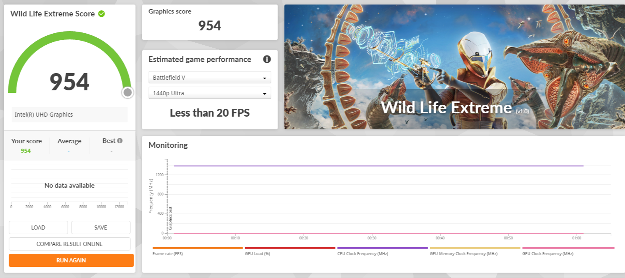This screenshot has height=278, width=625.
Task: Toggle Frame rate (FPS) legend series
Action: point(198,251)
